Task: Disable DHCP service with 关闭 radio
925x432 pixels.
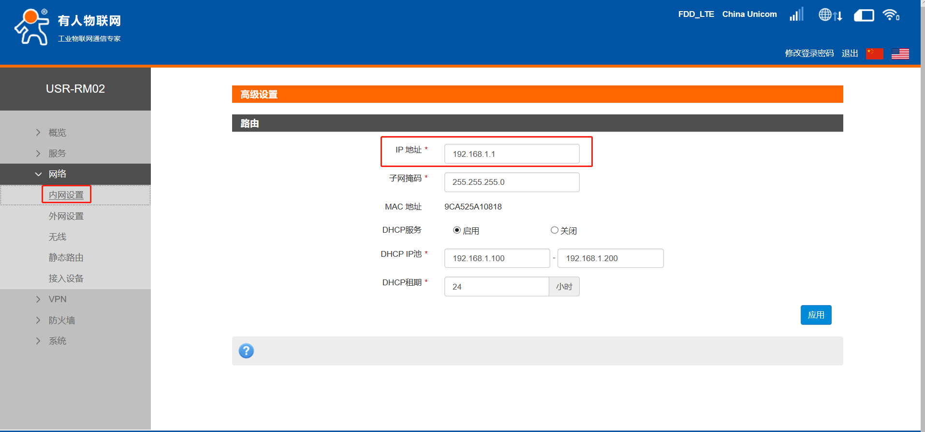Action: [555, 230]
